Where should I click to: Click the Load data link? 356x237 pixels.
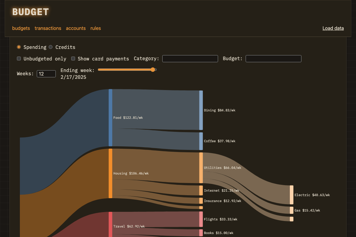(333, 28)
